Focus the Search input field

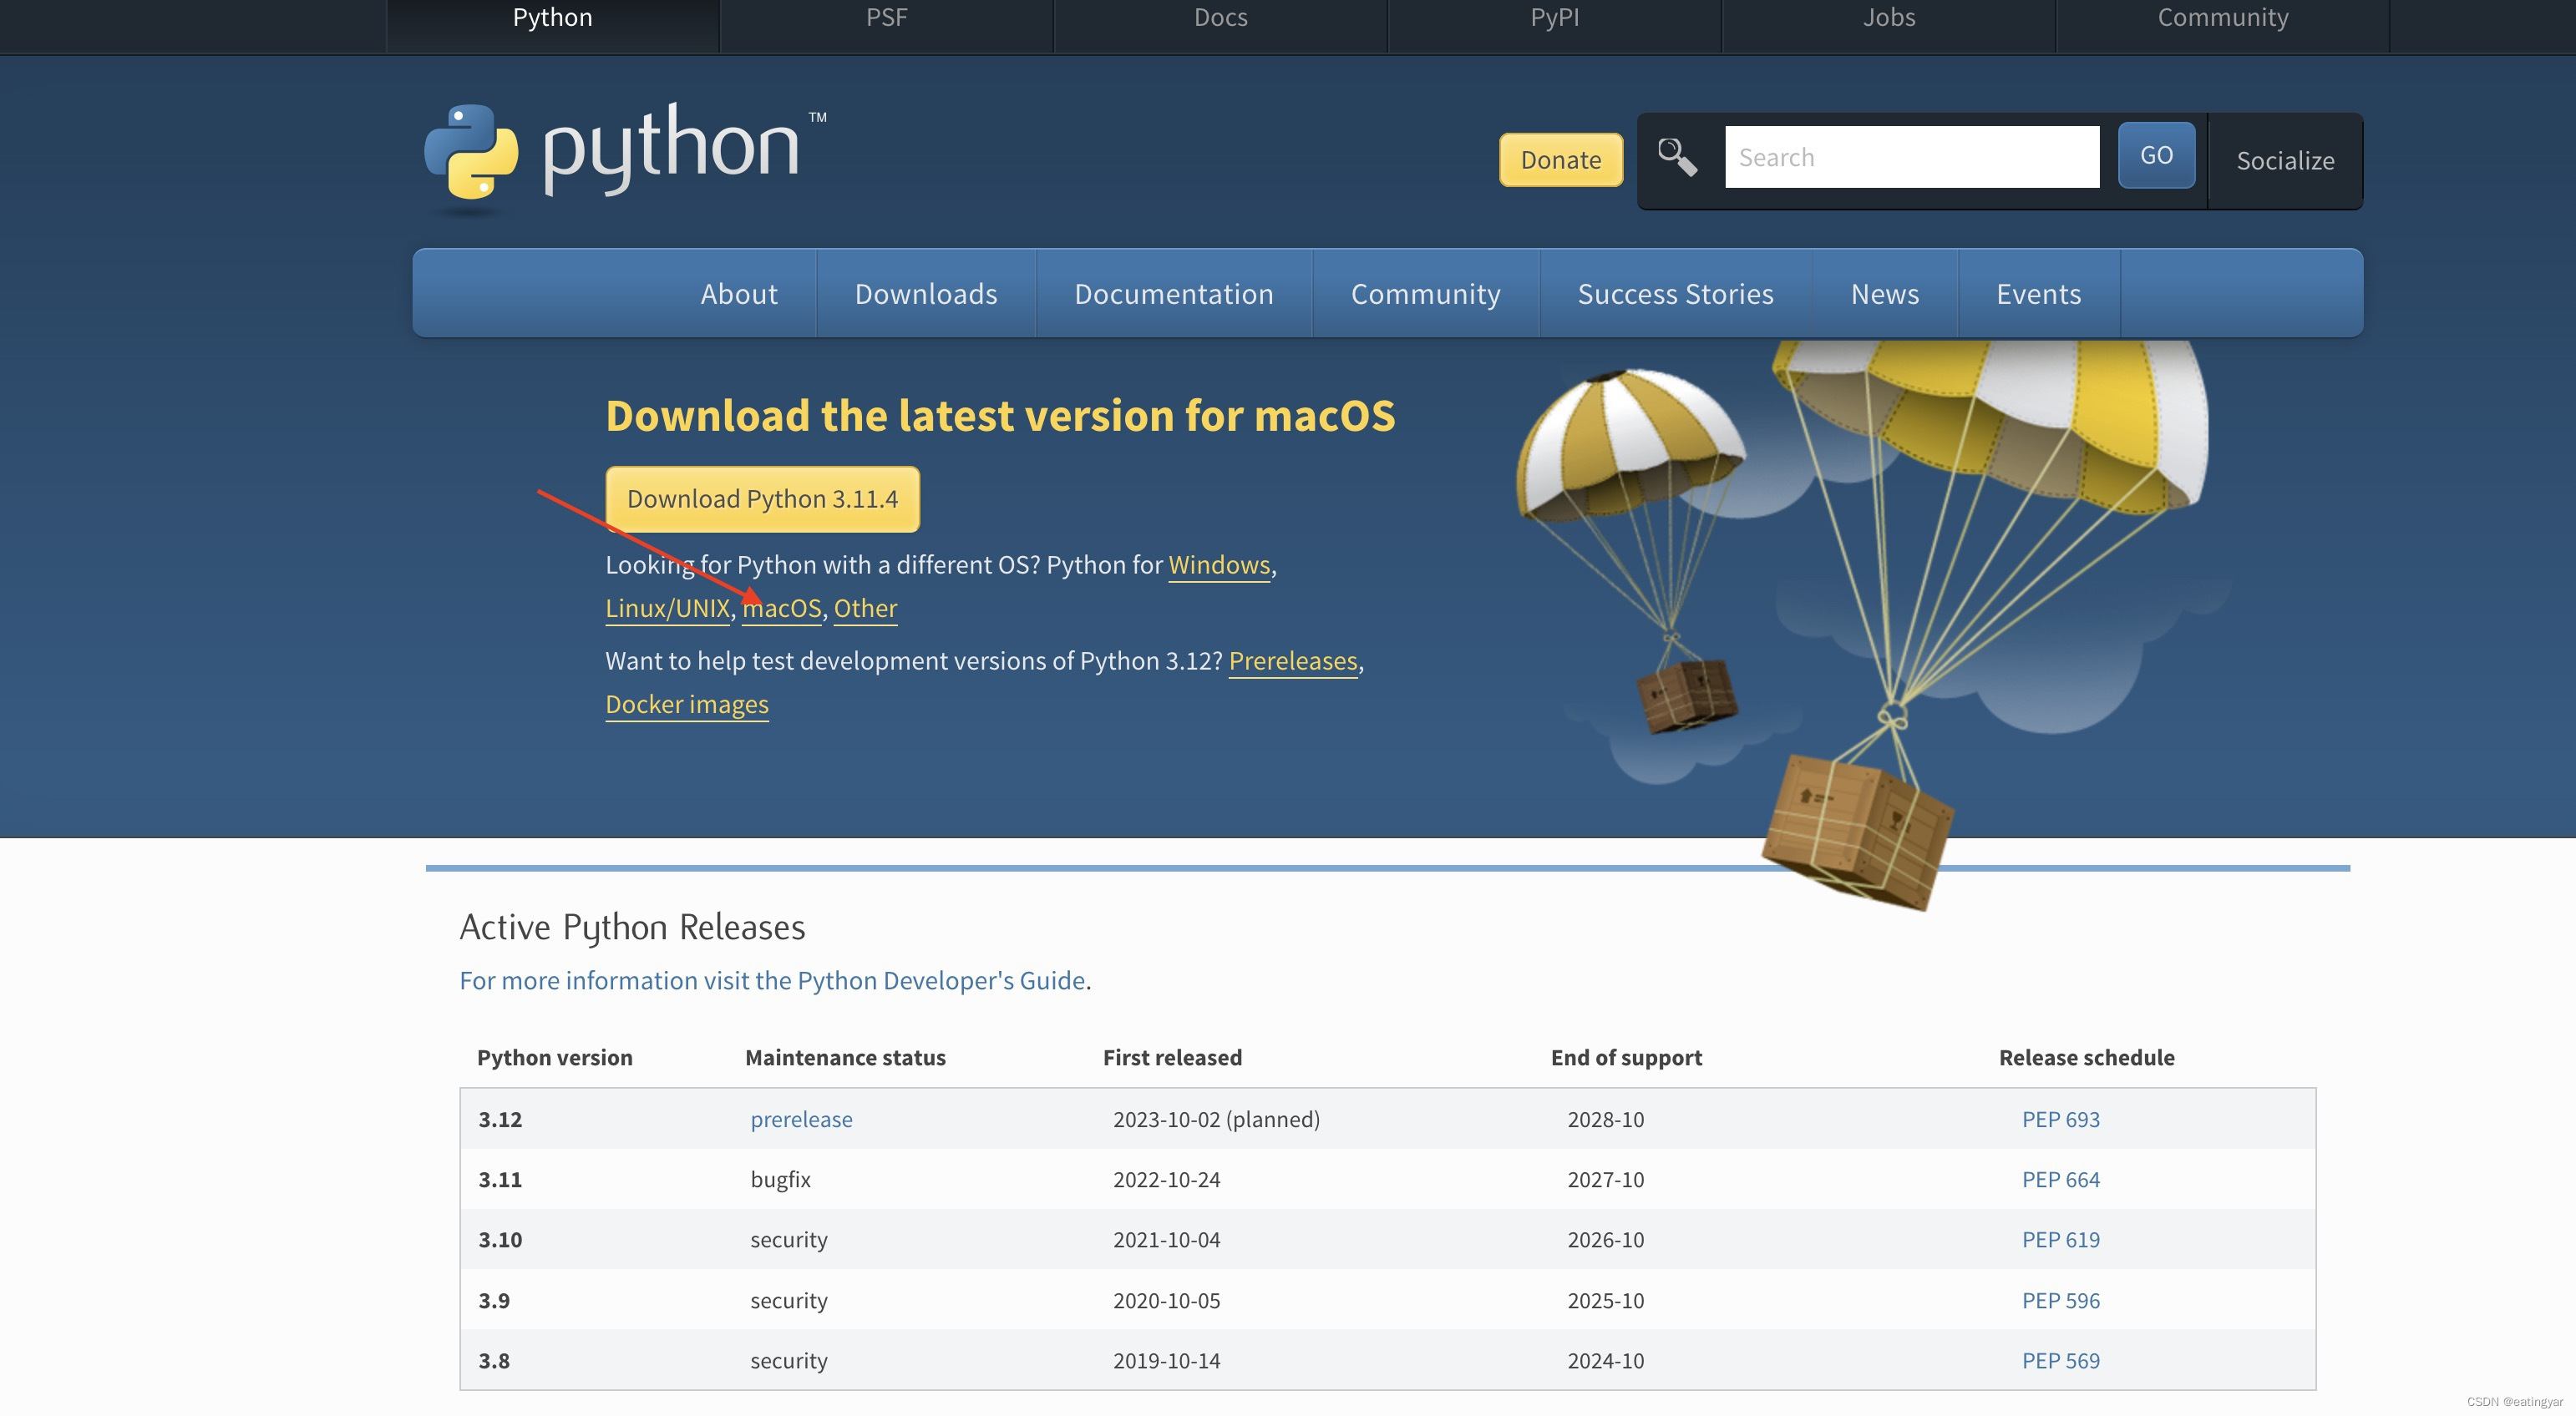[x=1911, y=157]
